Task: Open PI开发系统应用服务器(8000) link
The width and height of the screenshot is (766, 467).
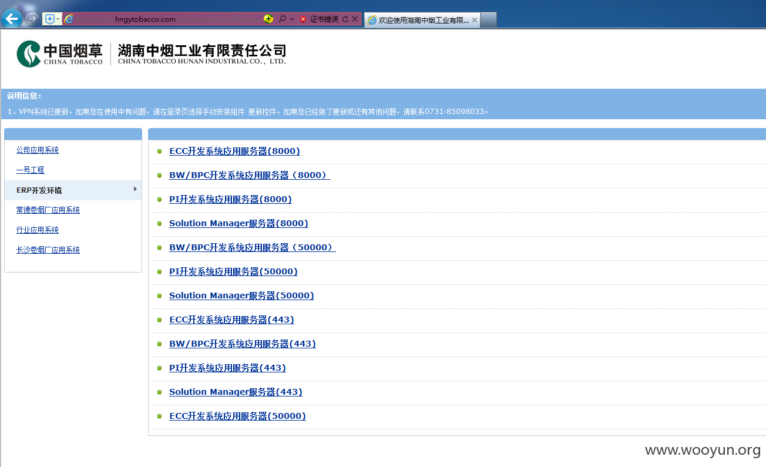Action: point(230,199)
